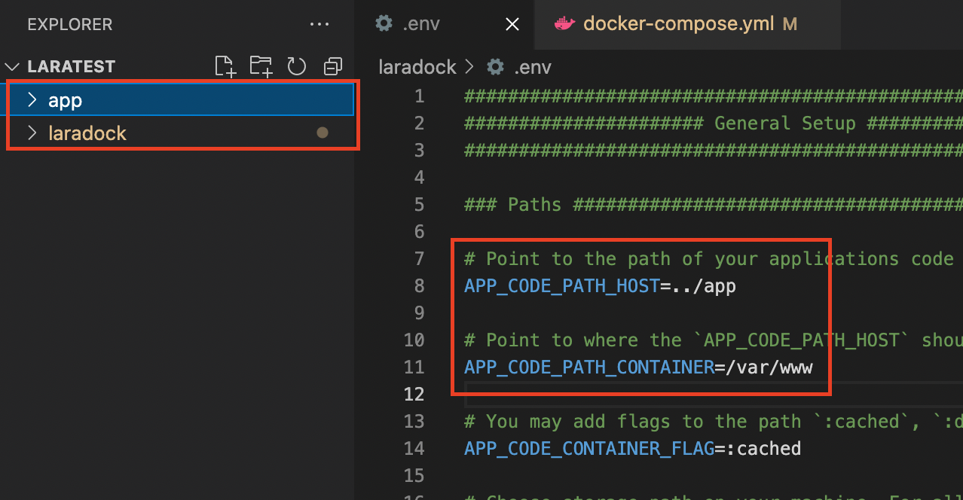Open the Explorer more actions ellipsis

[319, 24]
